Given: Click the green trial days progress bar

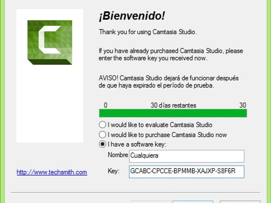Looking at the screenshot, I should (x=173, y=113).
